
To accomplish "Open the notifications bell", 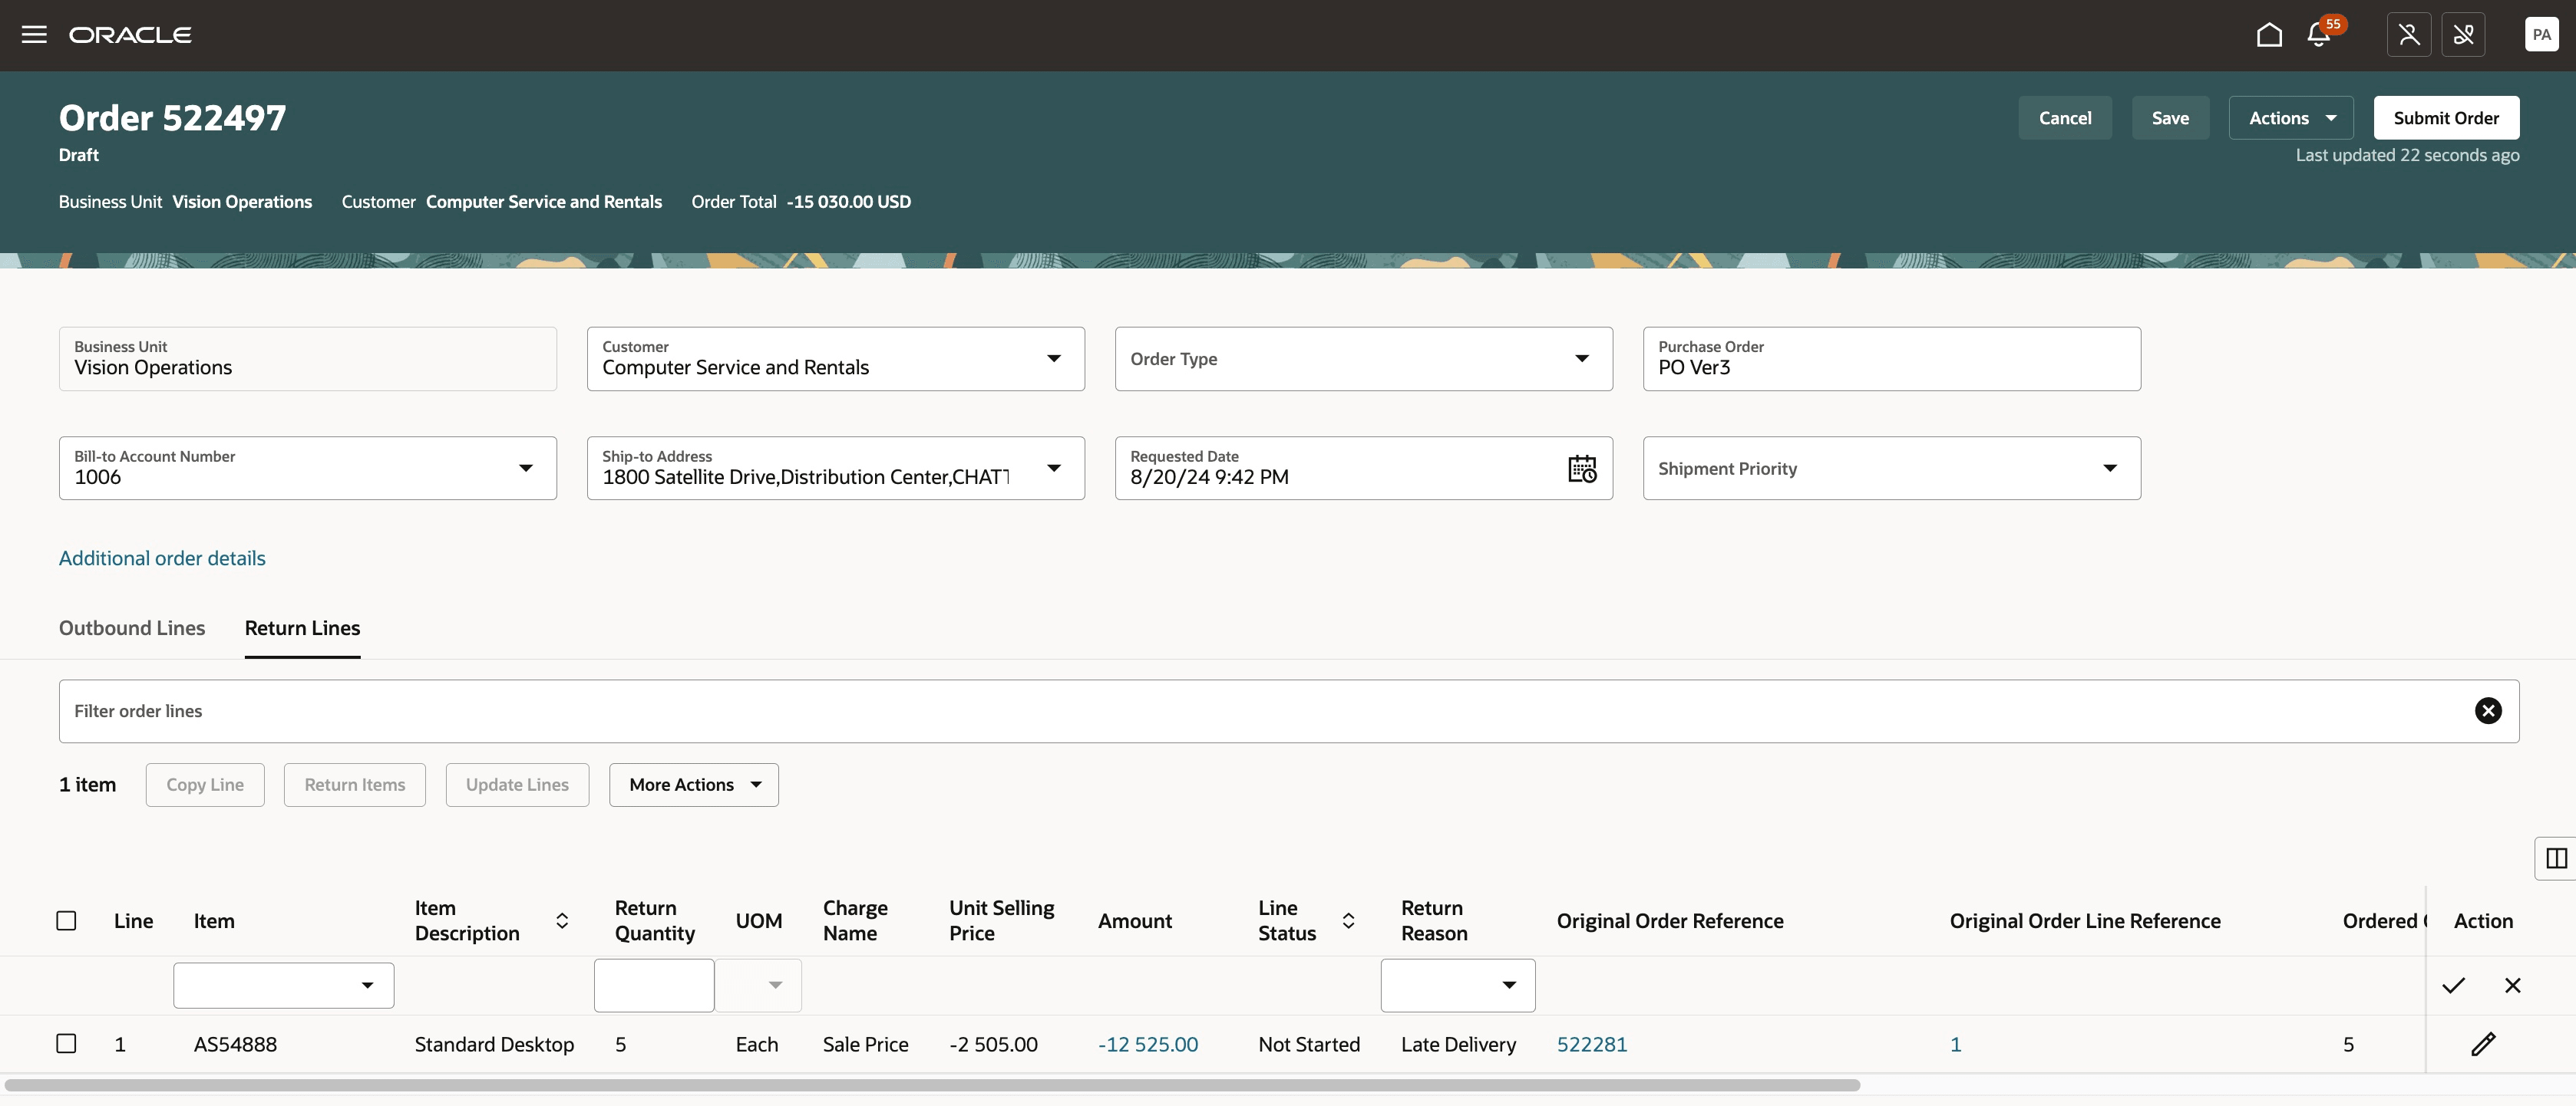I will click(x=2319, y=35).
